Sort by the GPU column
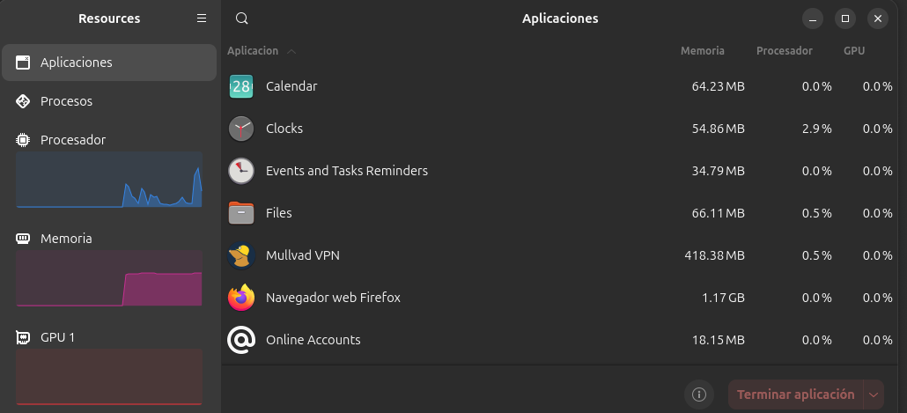Screen dimensions: 907x413 pos(854,51)
